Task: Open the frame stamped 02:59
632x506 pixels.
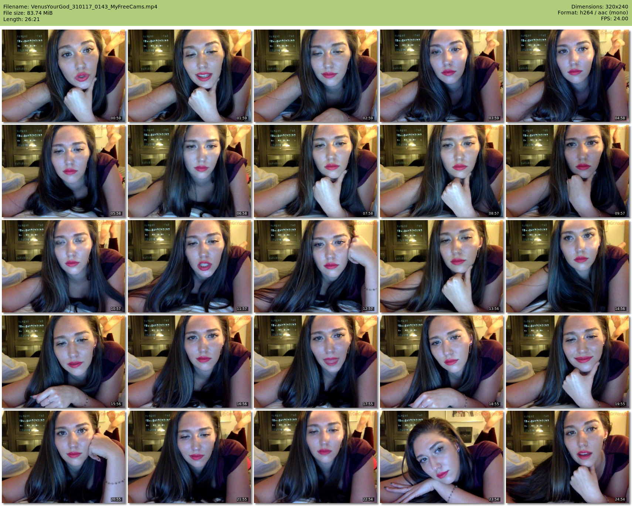Action: pos(316,76)
